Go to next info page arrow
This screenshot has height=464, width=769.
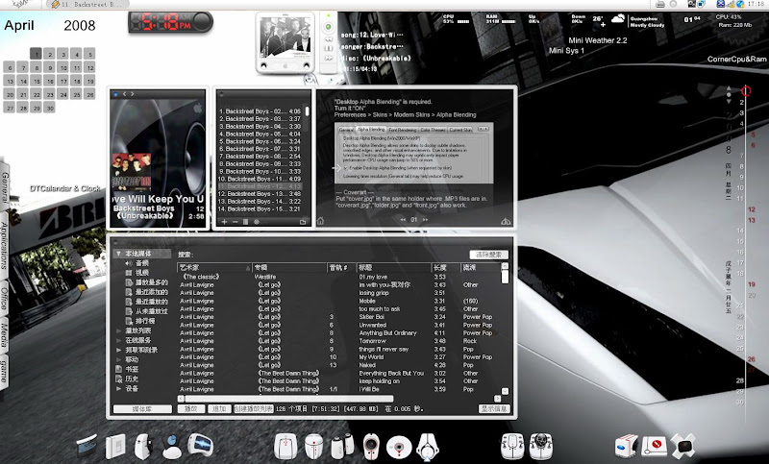coord(425,219)
